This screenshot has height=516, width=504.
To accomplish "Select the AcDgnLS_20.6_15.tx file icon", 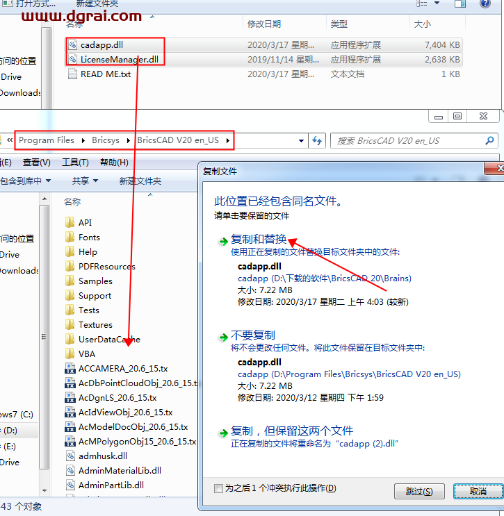I will coord(70,397).
